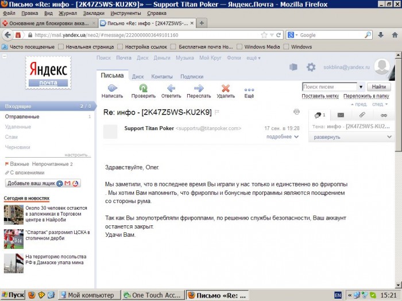Open Nairobi hostages news thumbnail

coord(14,215)
